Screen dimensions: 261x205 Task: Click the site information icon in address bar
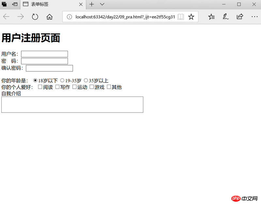coord(70,17)
